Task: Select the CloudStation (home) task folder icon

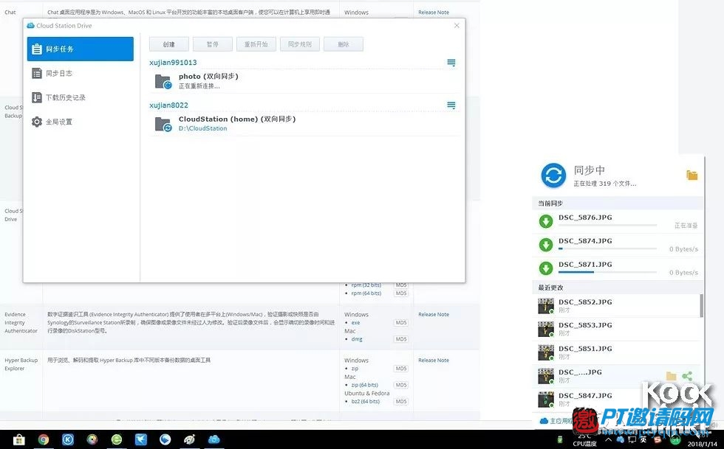Action: click(163, 125)
